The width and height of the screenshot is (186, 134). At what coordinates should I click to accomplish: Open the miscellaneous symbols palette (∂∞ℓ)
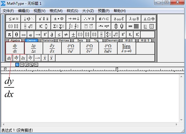(119, 19)
